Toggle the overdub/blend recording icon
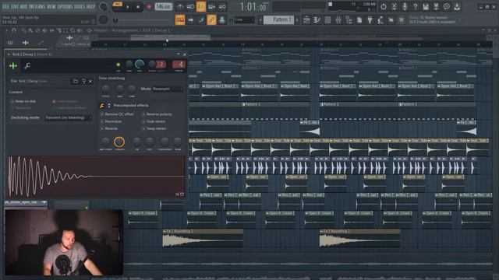Viewport: 499px width, 280px height. [x=211, y=7]
